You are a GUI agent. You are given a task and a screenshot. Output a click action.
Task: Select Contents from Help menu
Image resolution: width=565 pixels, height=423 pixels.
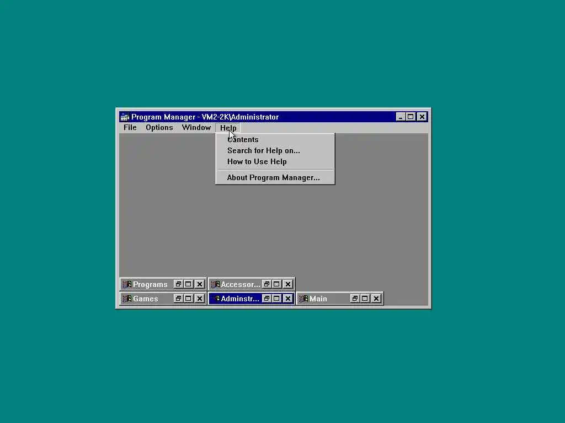[275, 139]
